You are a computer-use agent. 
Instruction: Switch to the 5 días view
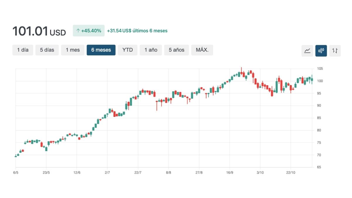47,50
